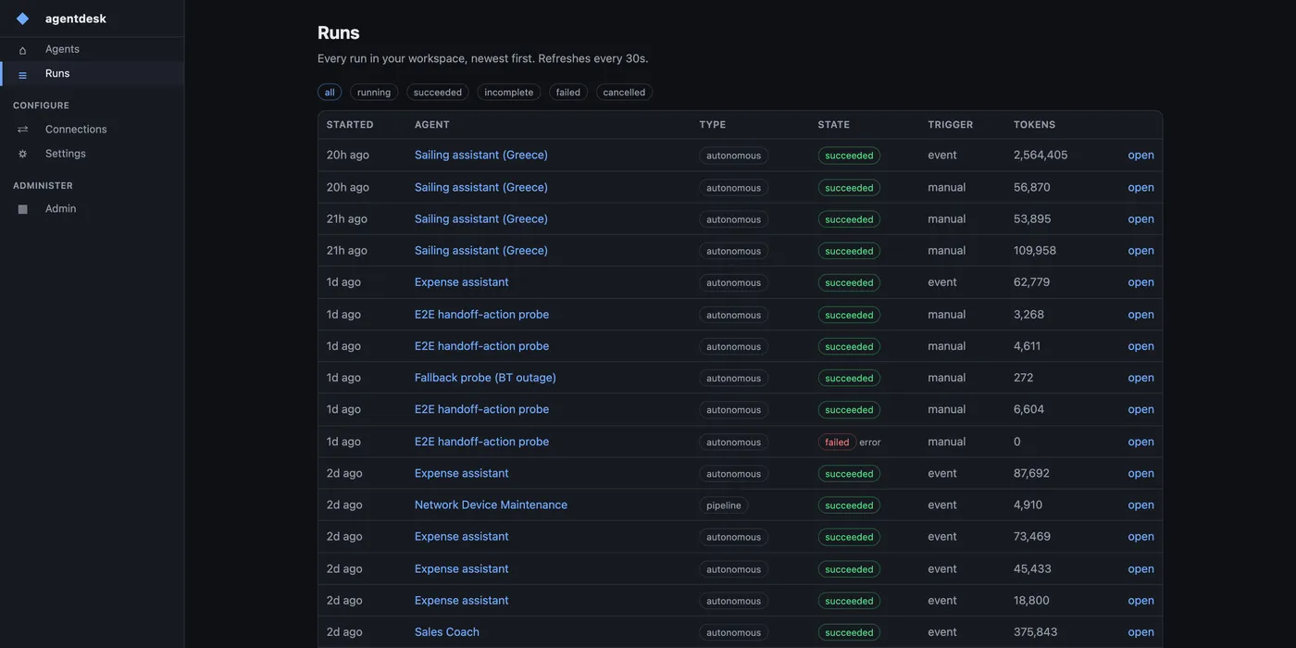Open the failed run with 0 tokens
The image size is (1296, 648).
pos(1140,442)
